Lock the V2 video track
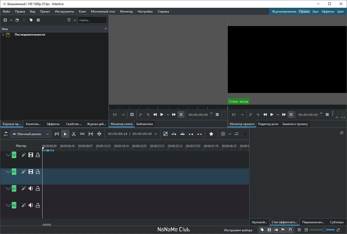The width and height of the screenshot is (347, 234). [38, 155]
